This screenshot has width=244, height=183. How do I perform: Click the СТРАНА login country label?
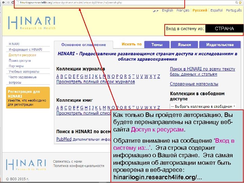[x=224, y=28]
